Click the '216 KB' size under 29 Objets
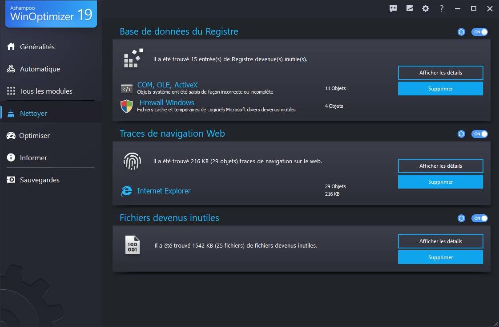Viewport: 499px width, 327px height. click(332, 193)
